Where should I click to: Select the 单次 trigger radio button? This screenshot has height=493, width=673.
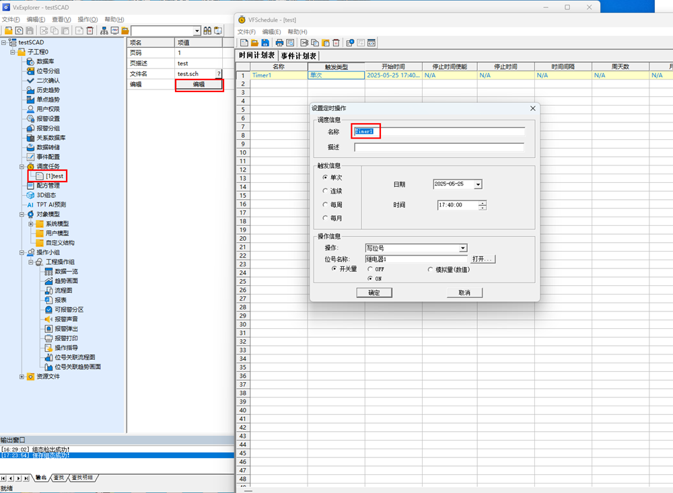tap(325, 177)
